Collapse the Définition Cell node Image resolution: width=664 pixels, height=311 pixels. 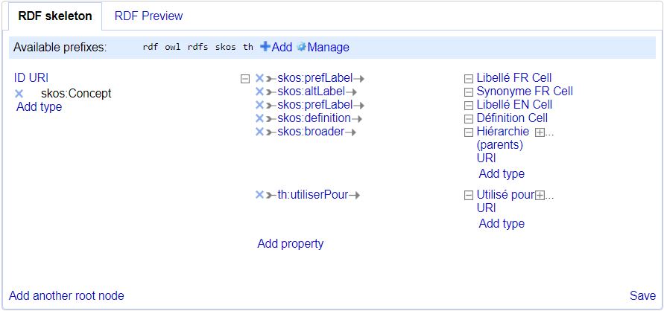point(468,118)
